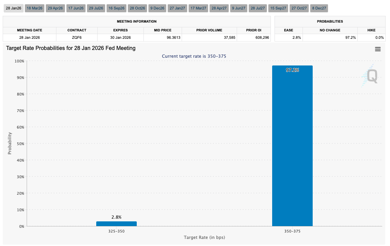
Task: Choose the 28 Oct26 tab
Action: click(137, 8)
